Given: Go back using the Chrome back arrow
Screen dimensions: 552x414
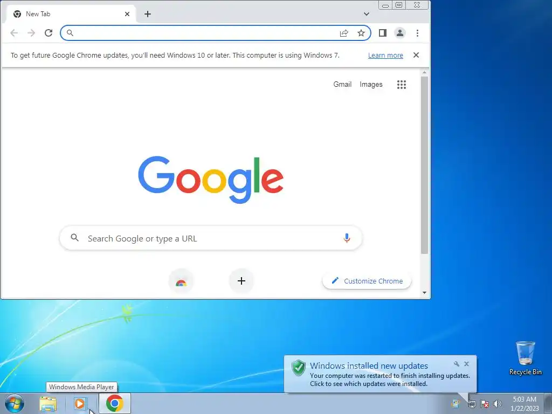Looking at the screenshot, I should pos(14,33).
